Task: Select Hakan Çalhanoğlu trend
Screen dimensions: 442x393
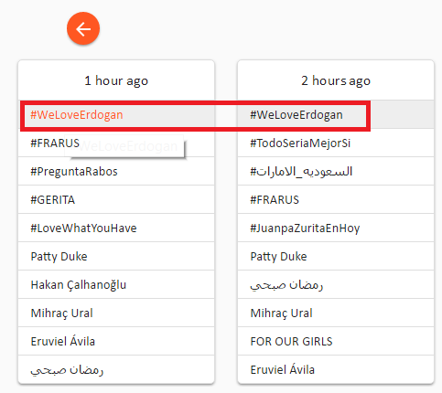Action: [x=116, y=284]
